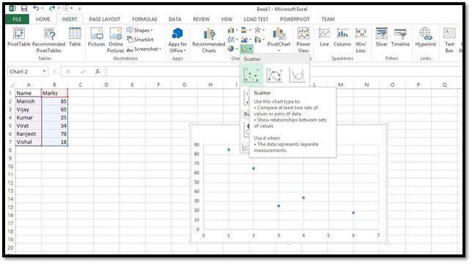
Task: Click the Name Box showing Chart 2
Action: pyautogui.click(x=24, y=72)
